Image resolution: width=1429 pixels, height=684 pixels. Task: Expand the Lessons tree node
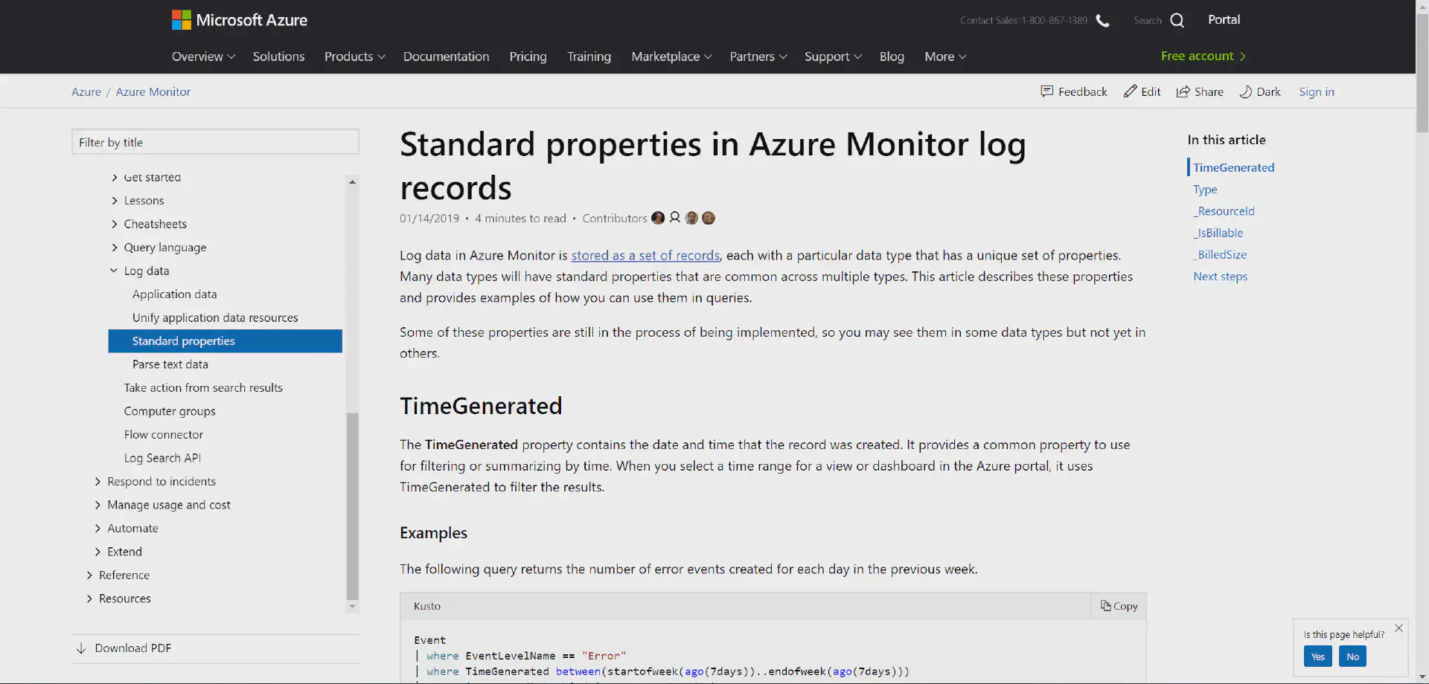tap(115, 201)
